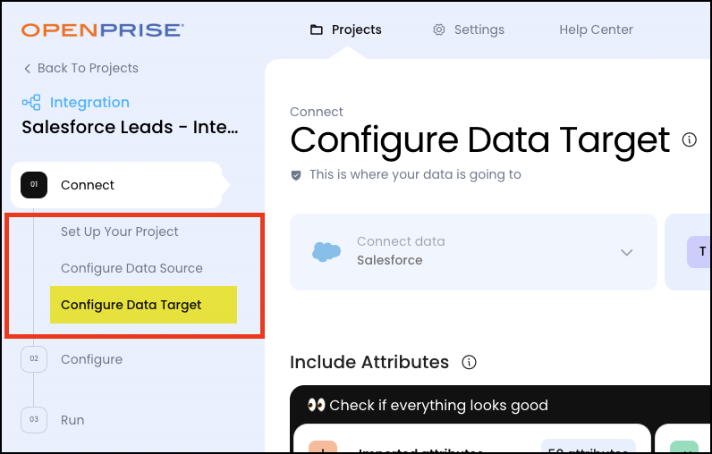Click info icon next to Include Attributes
Screen dimensions: 712x454
(x=469, y=362)
